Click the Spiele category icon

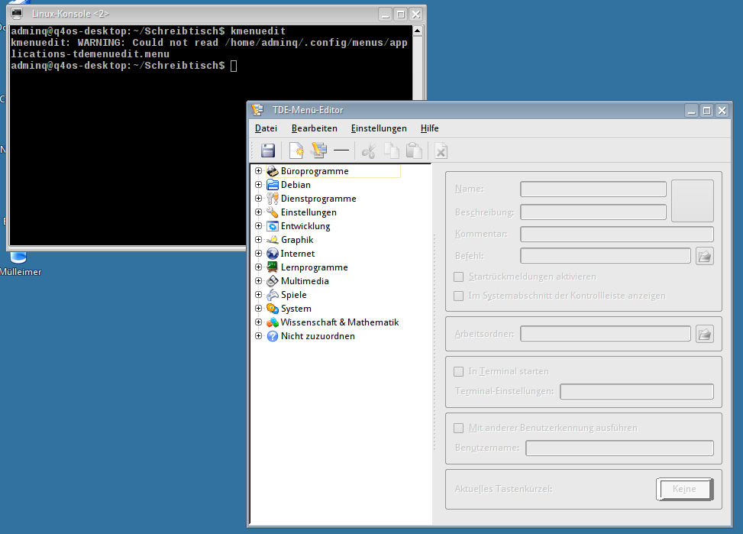(x=273, y=295)
